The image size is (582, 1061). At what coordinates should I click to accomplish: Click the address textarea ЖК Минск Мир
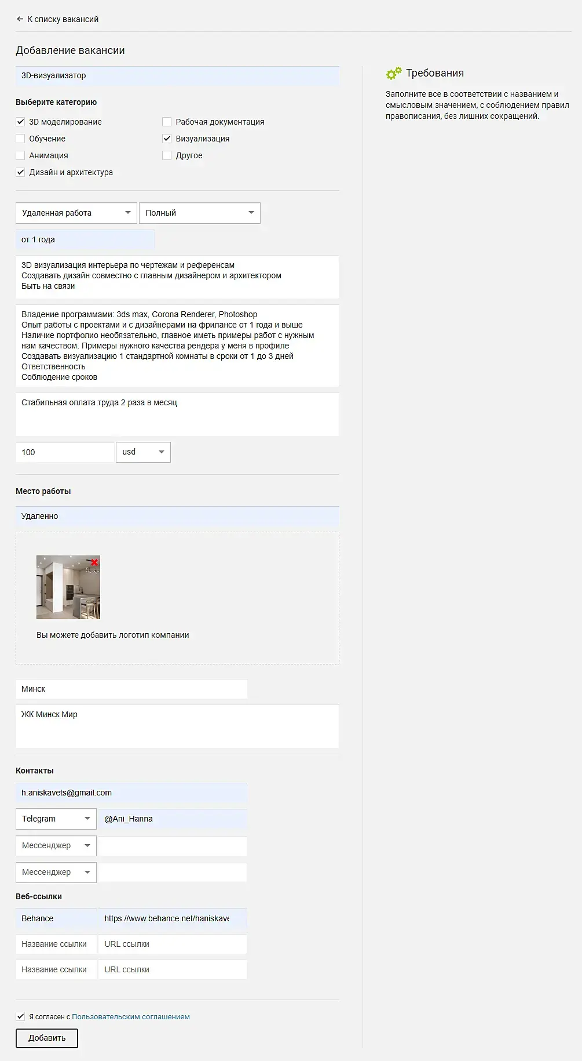177,726
